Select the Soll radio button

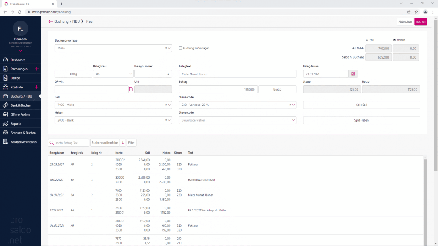click(x=367, y=40)
